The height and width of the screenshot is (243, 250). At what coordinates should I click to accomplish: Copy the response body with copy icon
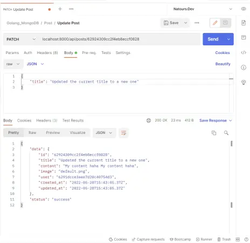pos(214,133)
